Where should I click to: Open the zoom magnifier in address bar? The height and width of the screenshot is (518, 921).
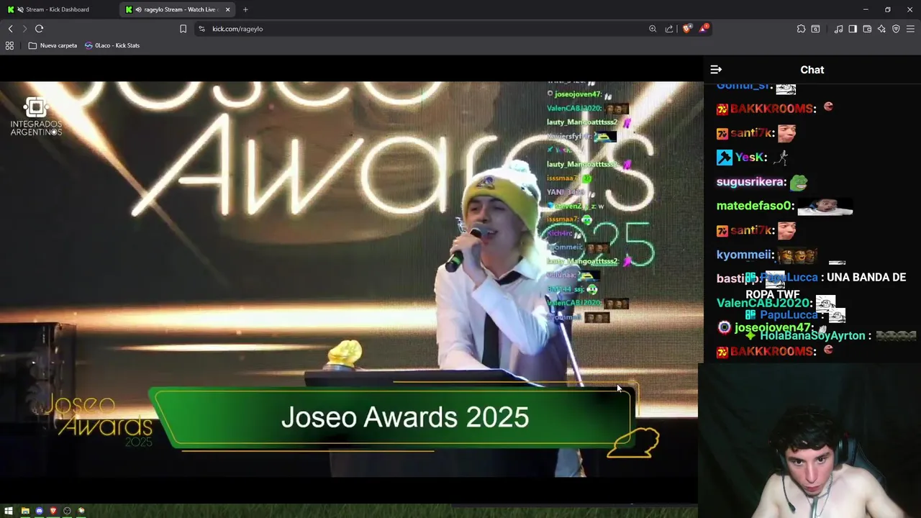coord(653,29)
